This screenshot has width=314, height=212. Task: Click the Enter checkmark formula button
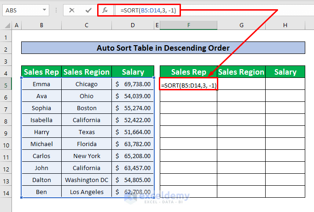[x=88, y=10]
